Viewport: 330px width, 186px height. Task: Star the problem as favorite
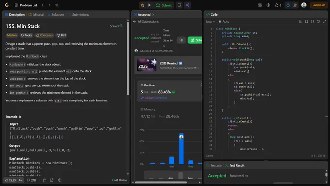(x=44, y=180)
